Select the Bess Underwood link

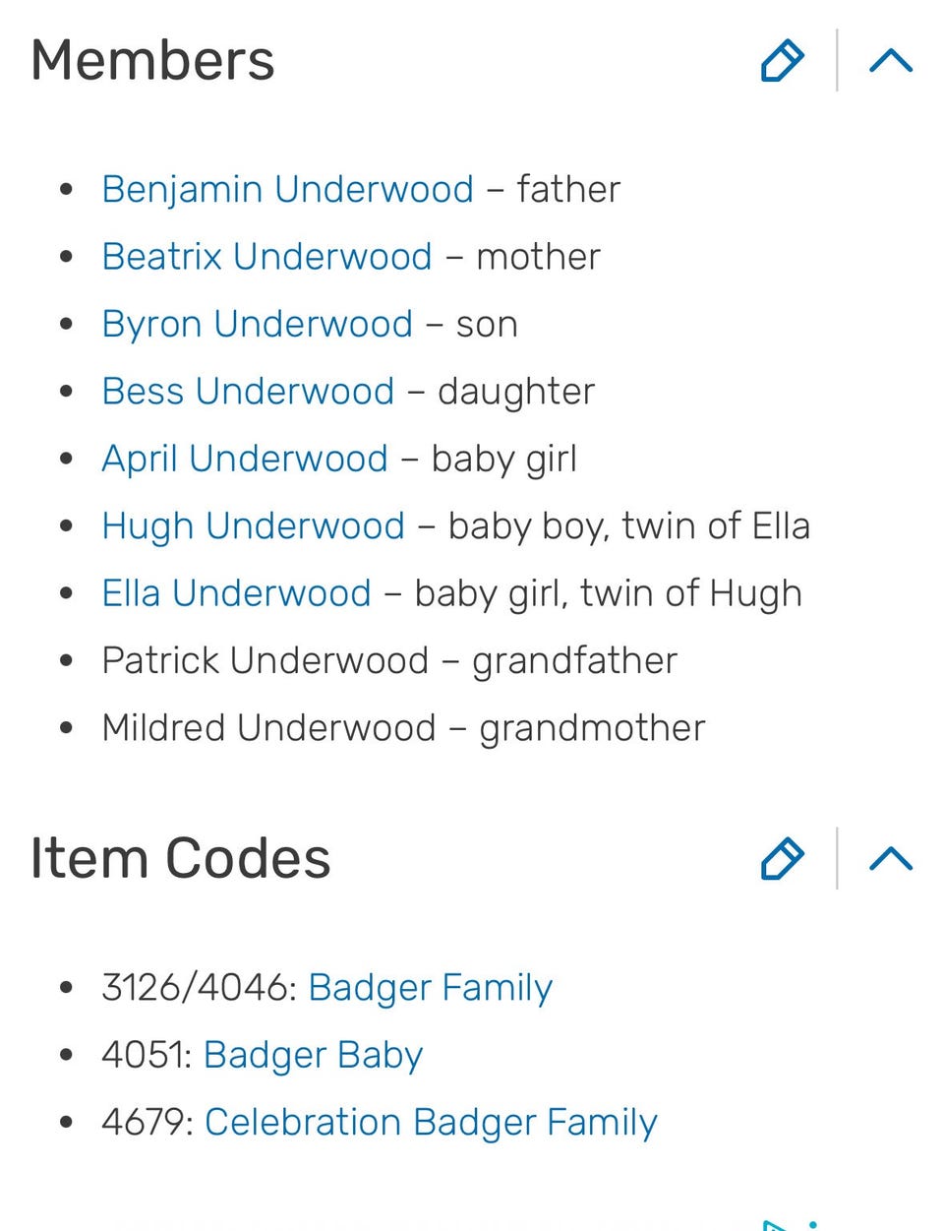pos(248,392)
